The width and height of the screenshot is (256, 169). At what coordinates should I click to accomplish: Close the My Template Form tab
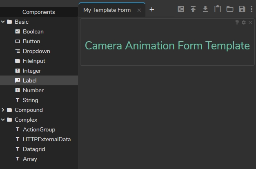point(139,10)
